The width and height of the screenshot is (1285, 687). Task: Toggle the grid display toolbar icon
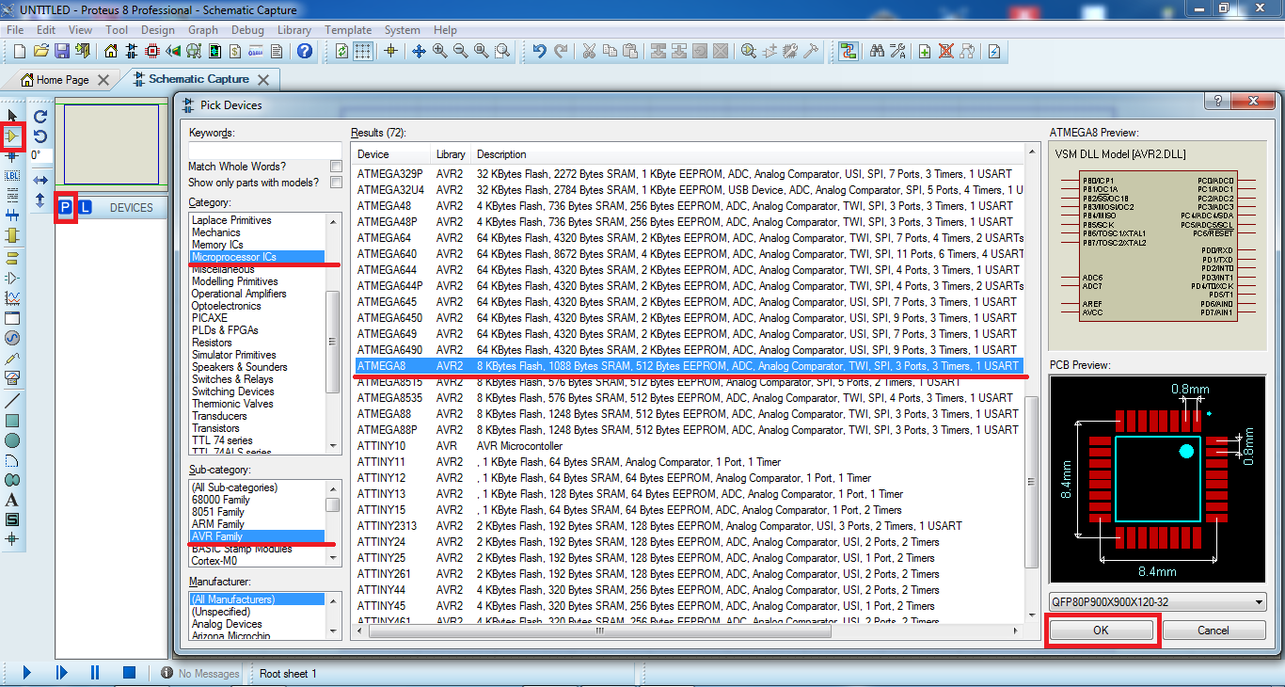pyautogui.click(x=362, y=51)
